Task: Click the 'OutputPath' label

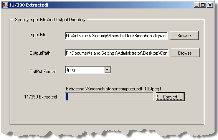Action: [x=40, y=53]
